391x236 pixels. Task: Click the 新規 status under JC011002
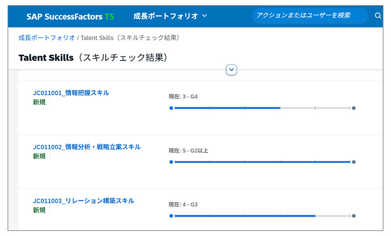(x=39, y=156)
